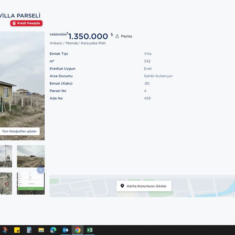Switch to Outlook in taskbar
This screenshot has height=235, width=235.
point(65,230)
